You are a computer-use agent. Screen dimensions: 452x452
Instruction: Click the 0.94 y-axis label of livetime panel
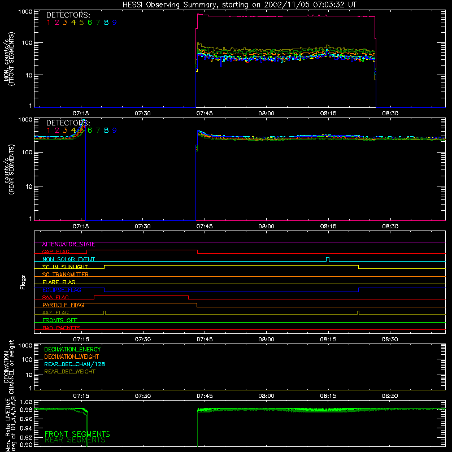click(x=26, y=428)
